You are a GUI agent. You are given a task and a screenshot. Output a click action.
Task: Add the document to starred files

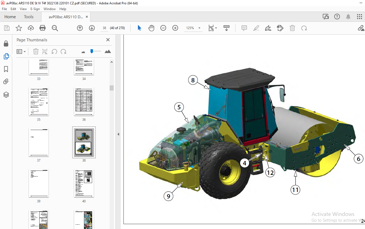click(19, 28)
